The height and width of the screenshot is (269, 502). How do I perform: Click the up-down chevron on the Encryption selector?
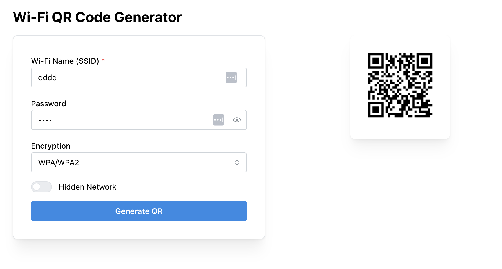(237, 162)
